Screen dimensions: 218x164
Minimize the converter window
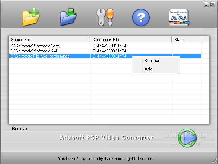tap(206, 4)
